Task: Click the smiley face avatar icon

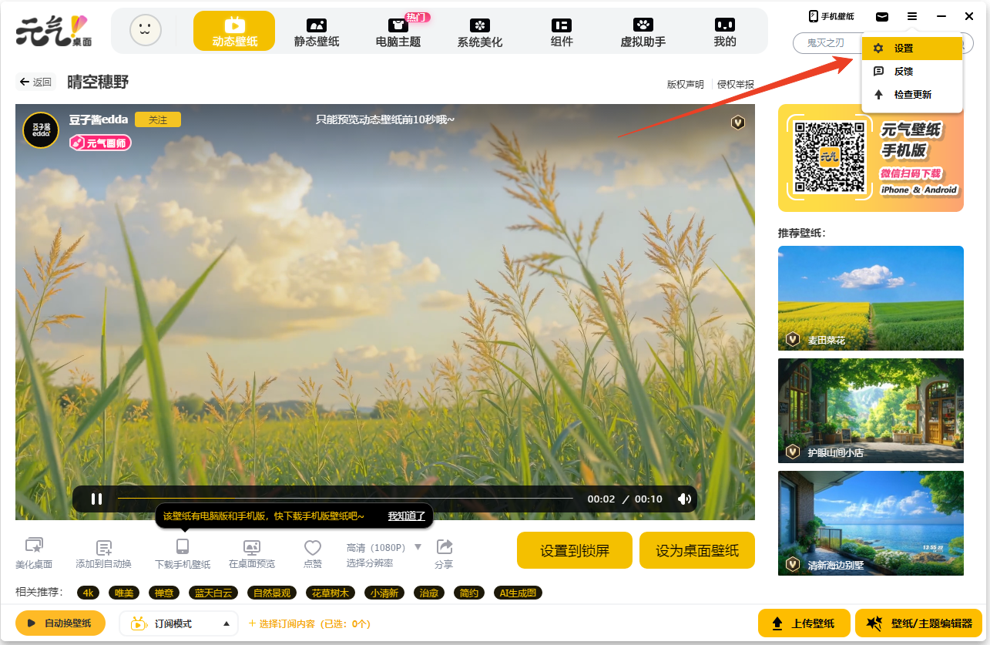Action: click(x=146, y=31)
